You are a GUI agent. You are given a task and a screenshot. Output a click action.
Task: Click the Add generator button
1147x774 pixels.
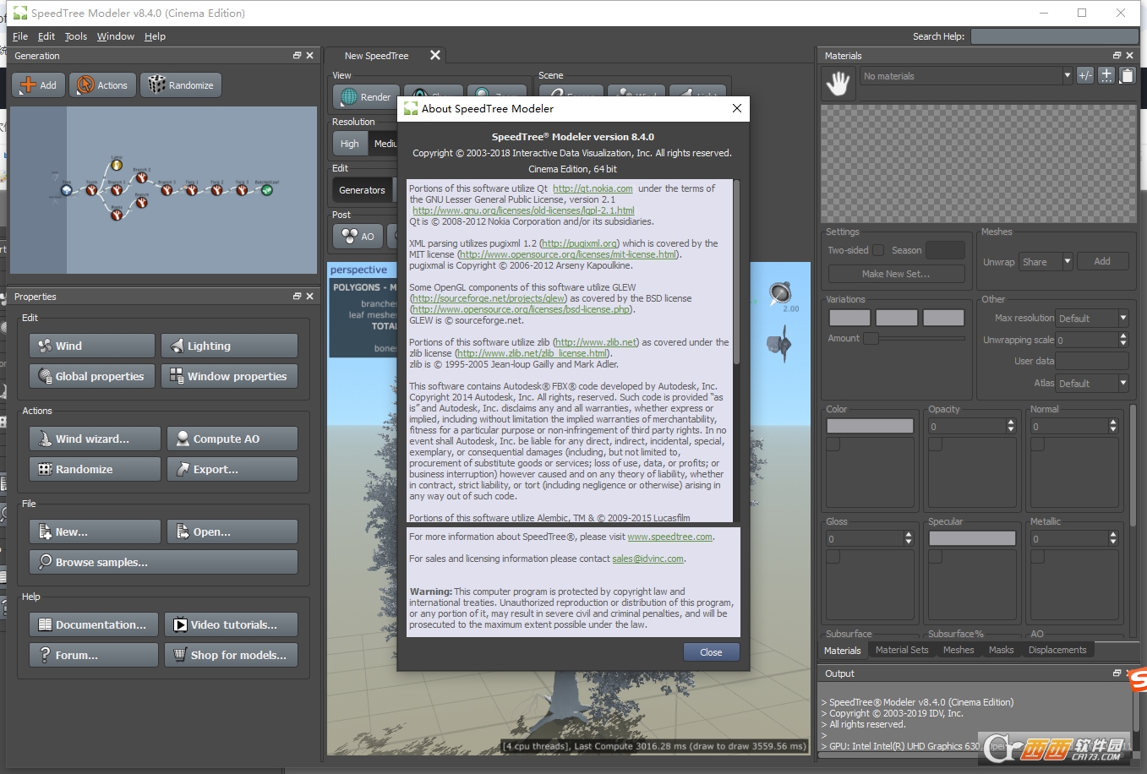pos(38,84)
